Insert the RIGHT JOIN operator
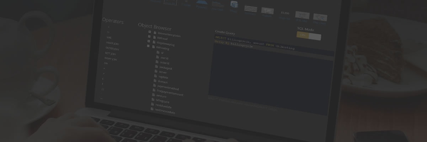 point(111,59)
